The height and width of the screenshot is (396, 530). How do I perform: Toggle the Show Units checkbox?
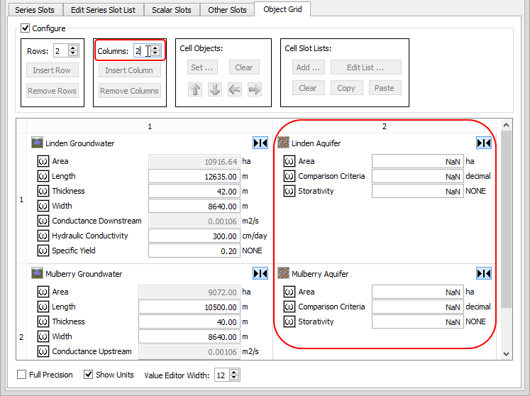pos(89,375)
